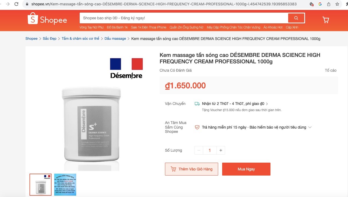The height and width of the screenshot is (197, 348).
Task: Expand the shipping details chevron
Action: click(x=267, y=104)
